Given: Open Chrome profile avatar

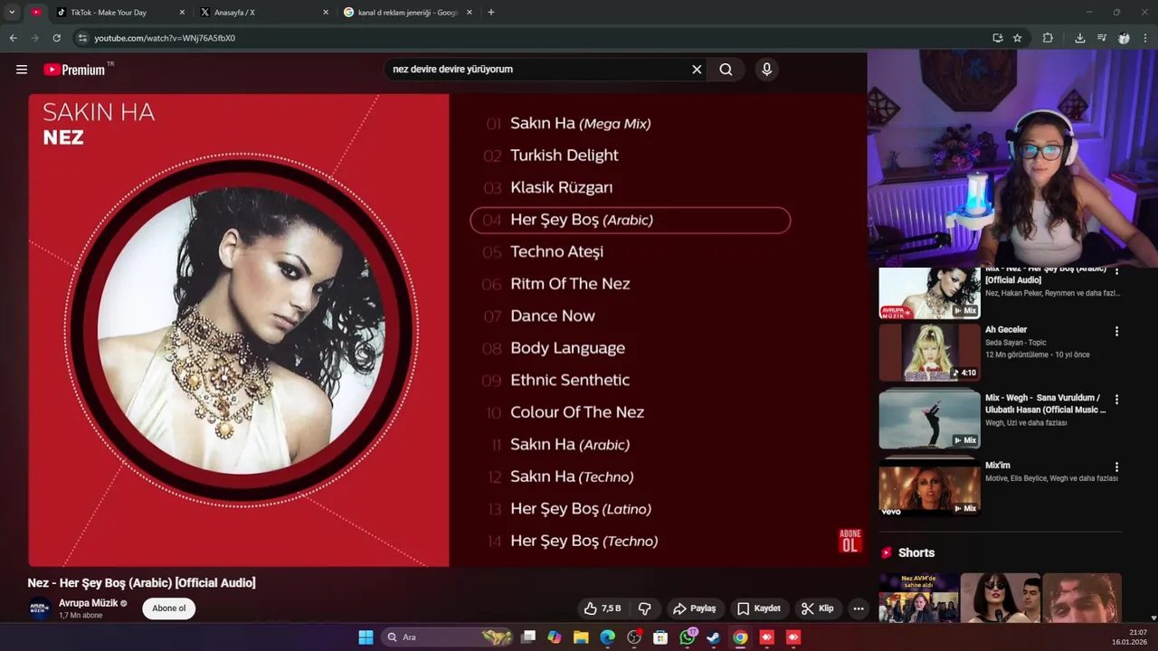Looking at the screenshot, I should click(1124, 38).
